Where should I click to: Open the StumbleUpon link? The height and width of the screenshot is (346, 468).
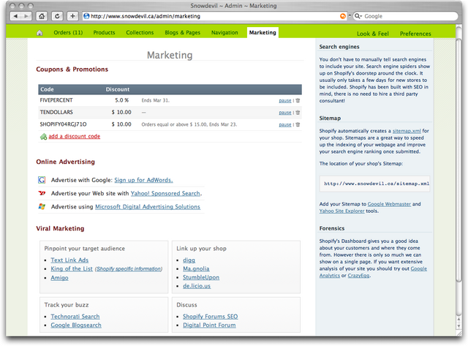point(201,277)
